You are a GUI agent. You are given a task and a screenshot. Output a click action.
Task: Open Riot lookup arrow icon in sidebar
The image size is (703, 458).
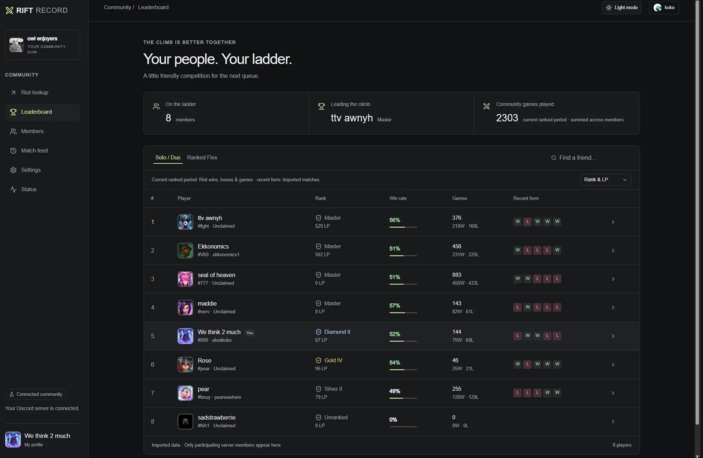click(13, 93)
